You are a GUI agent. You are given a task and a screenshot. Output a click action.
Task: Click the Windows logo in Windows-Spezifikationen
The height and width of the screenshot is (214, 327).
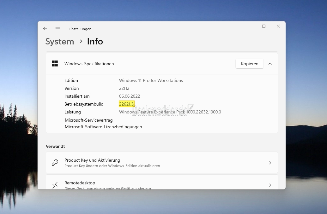(55, 64)
